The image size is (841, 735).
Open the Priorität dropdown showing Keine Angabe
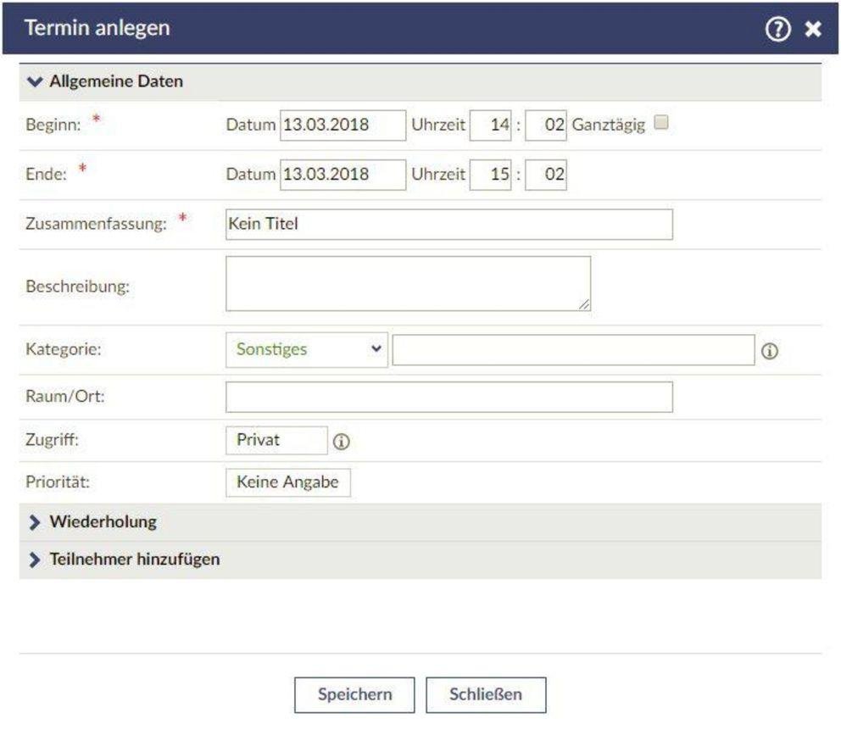(x=288, y=482)
